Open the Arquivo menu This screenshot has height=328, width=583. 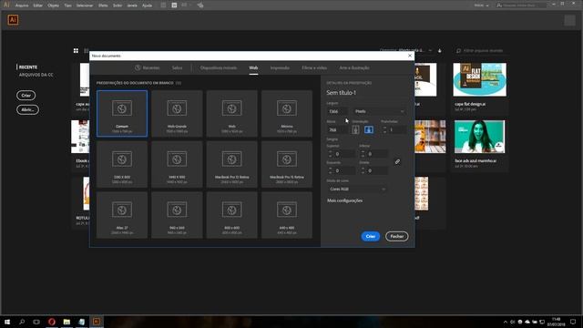[22, 5]
